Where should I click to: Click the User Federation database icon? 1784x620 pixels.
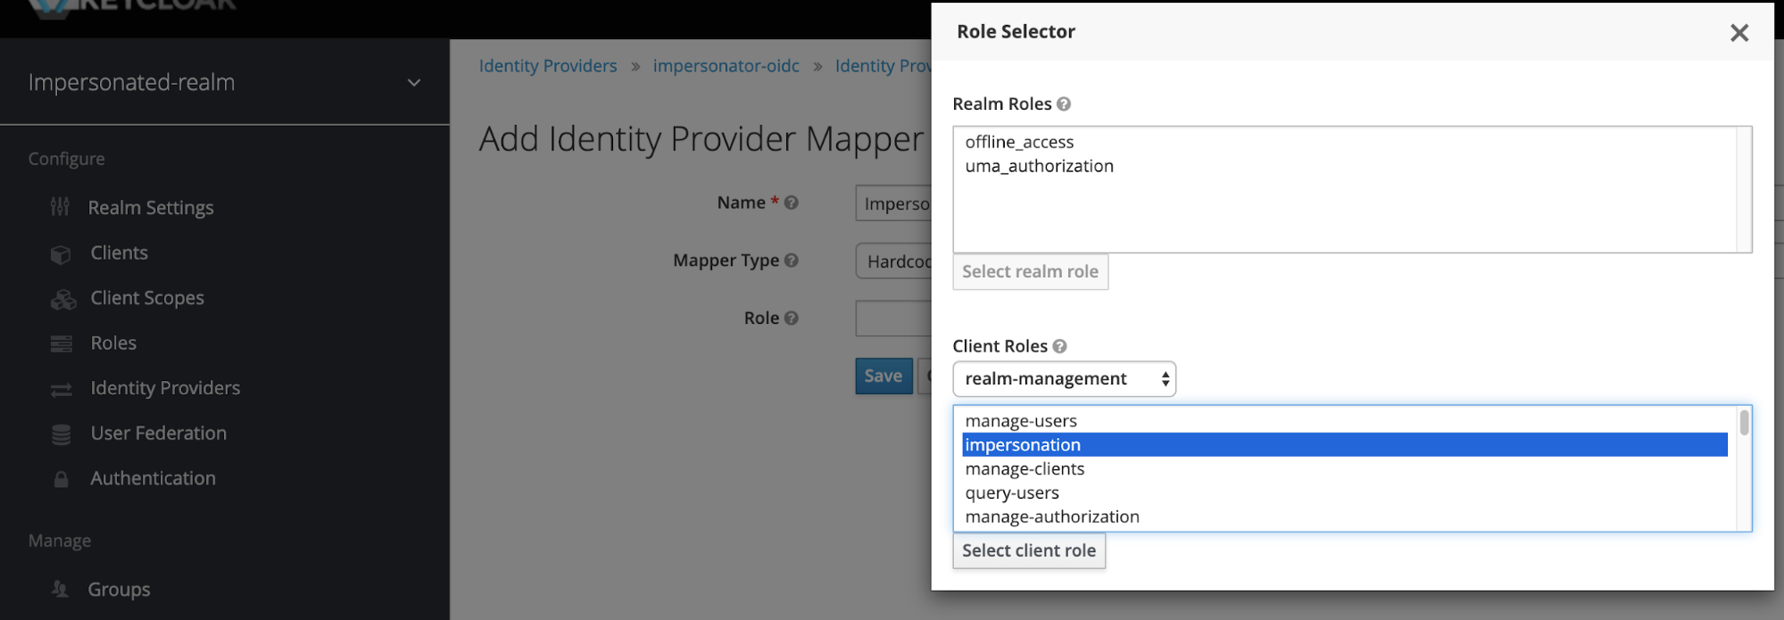tap(62, 434)
